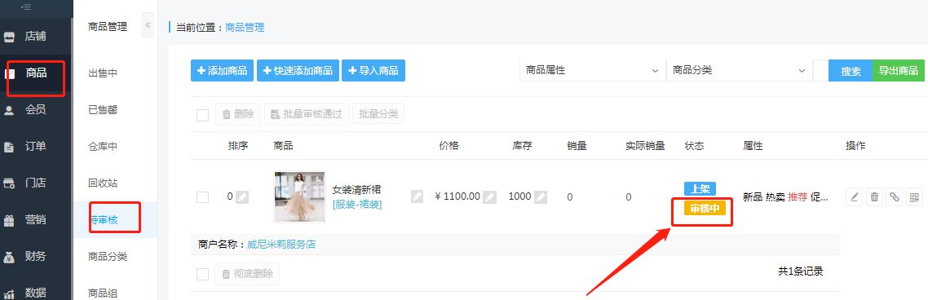
Task: Click the 数据 chart icon
Action: tap(10, 294)
